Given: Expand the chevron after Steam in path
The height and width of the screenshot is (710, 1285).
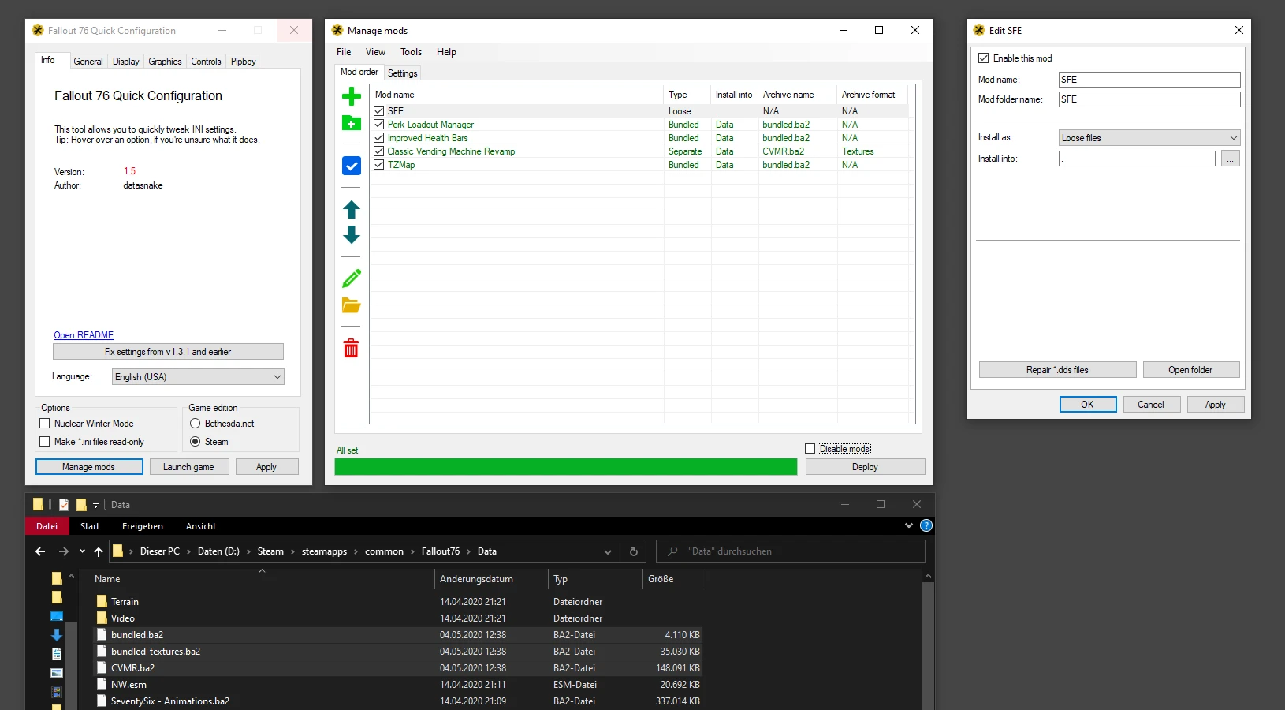Looking at the screenshot, I should (292, 551).
